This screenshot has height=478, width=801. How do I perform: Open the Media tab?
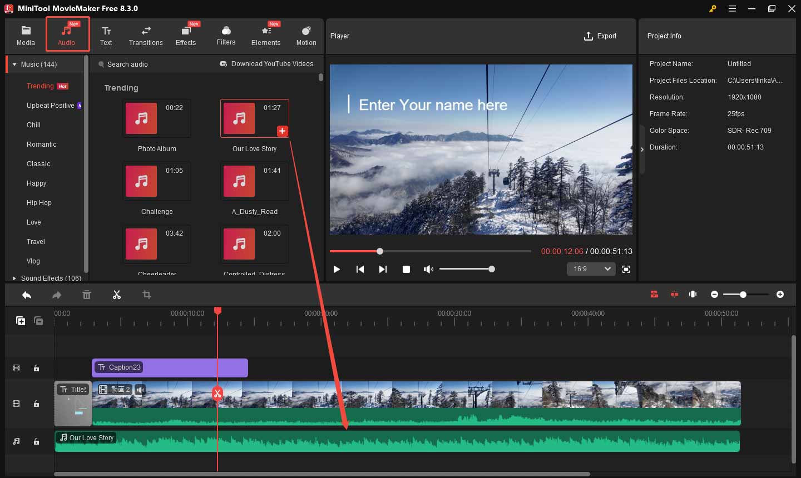click(x=26, y=35)
